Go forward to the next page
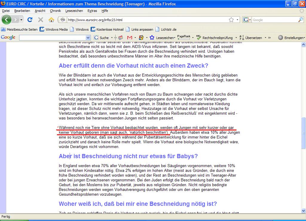The width and height of the screenshot is (306, 221). (16, 20)
